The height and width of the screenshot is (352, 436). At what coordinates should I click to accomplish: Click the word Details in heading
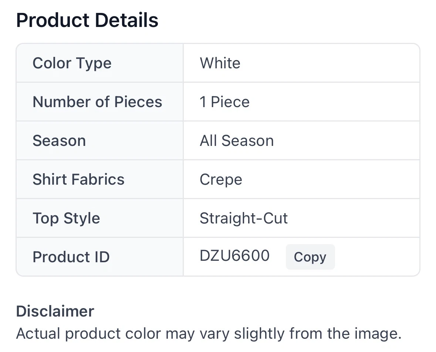tap(126, 20)
